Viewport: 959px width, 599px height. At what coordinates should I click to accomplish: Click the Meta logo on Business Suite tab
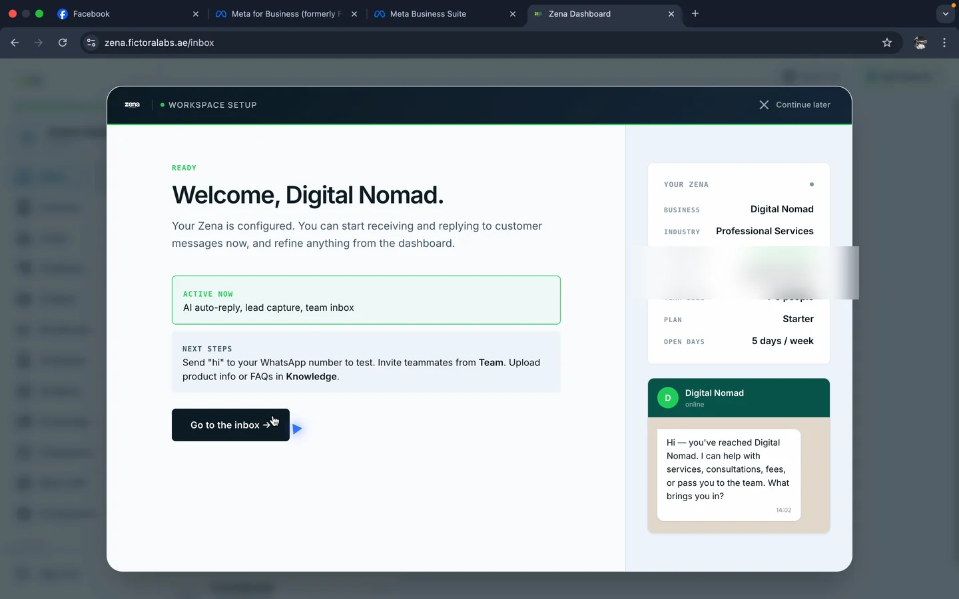pyautogui.click(x=379, y=13)
